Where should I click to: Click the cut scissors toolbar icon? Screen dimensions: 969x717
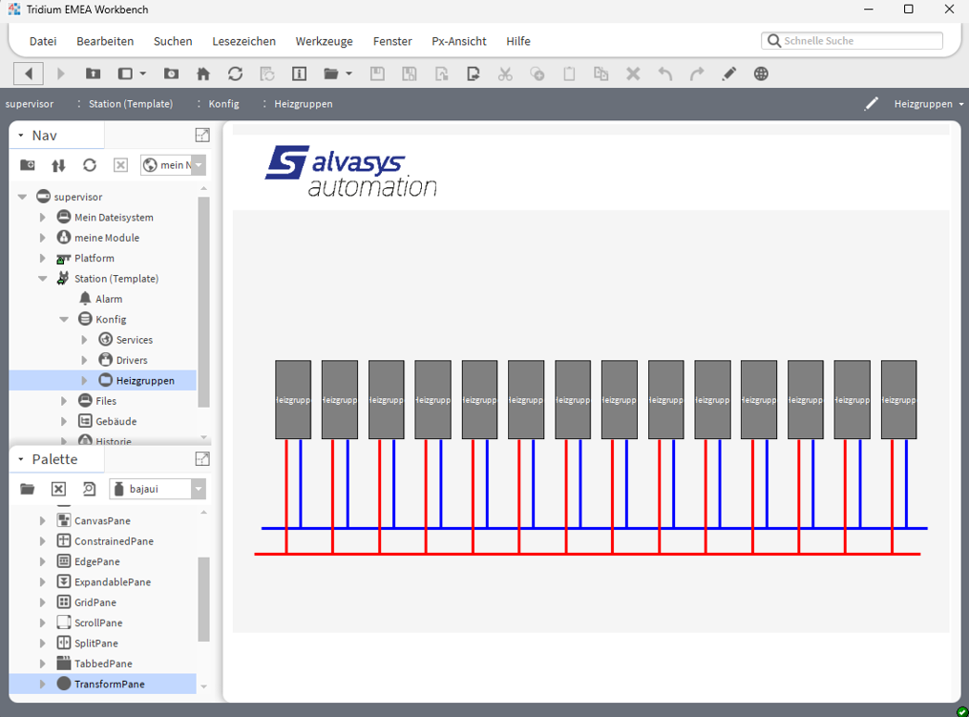click(505, 74)
